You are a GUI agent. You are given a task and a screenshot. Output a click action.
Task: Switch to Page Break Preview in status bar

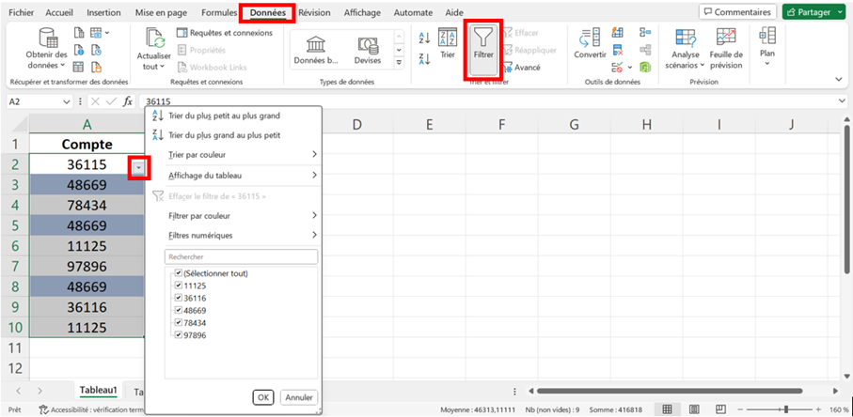(x=720, y=409)
